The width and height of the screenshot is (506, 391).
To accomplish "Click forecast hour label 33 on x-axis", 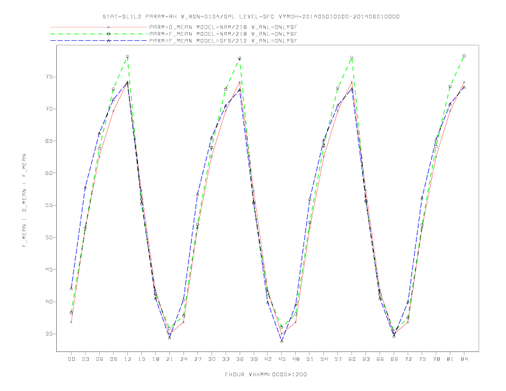I will coord(226,359).
